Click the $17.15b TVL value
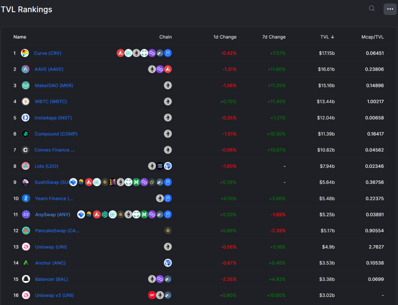 point(327,53)
